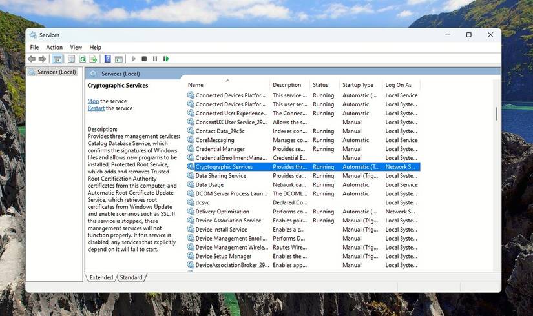
Task: Click the Refresh toolbar icon
Action: point(83,59)
